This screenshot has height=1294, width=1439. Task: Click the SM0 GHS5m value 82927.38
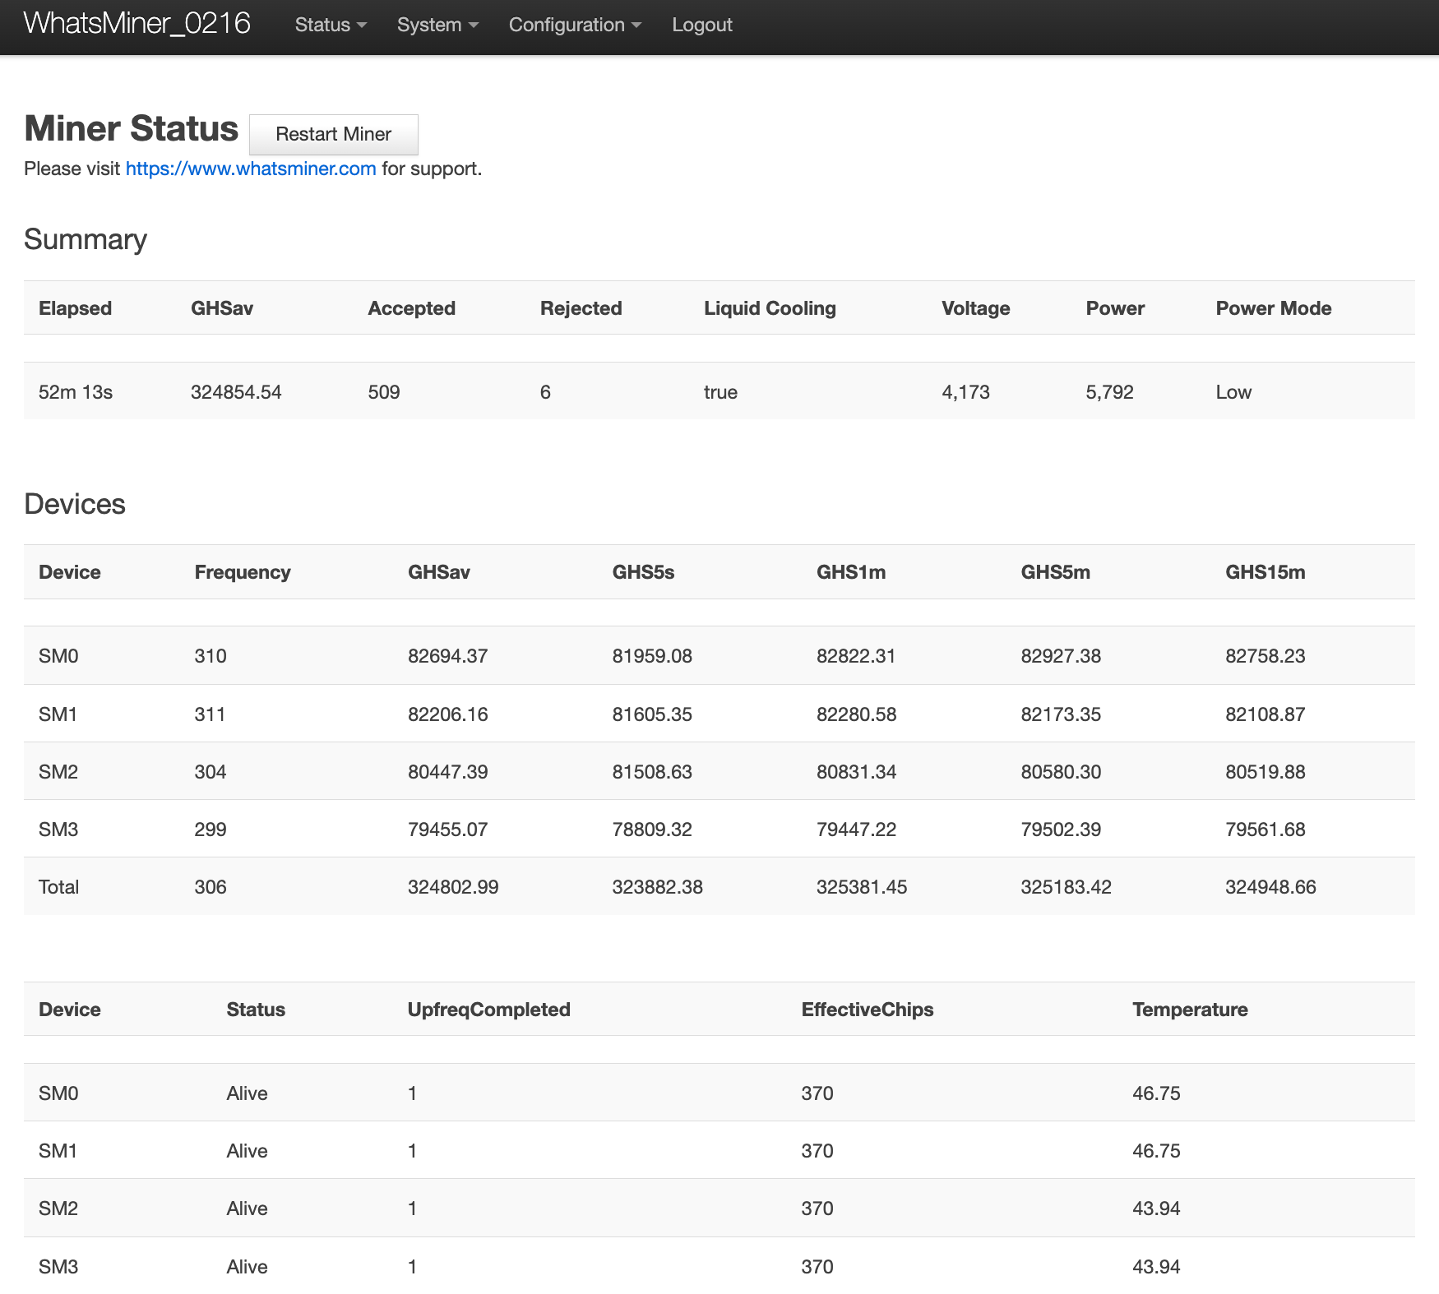(1061, 656)
